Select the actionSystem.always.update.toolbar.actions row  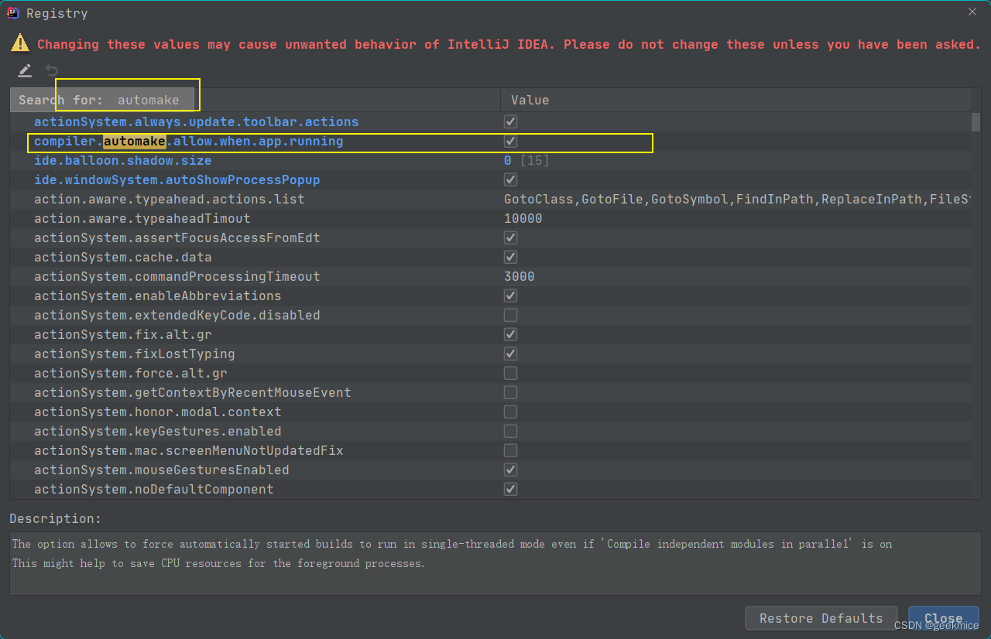click(x=490, y=121)
